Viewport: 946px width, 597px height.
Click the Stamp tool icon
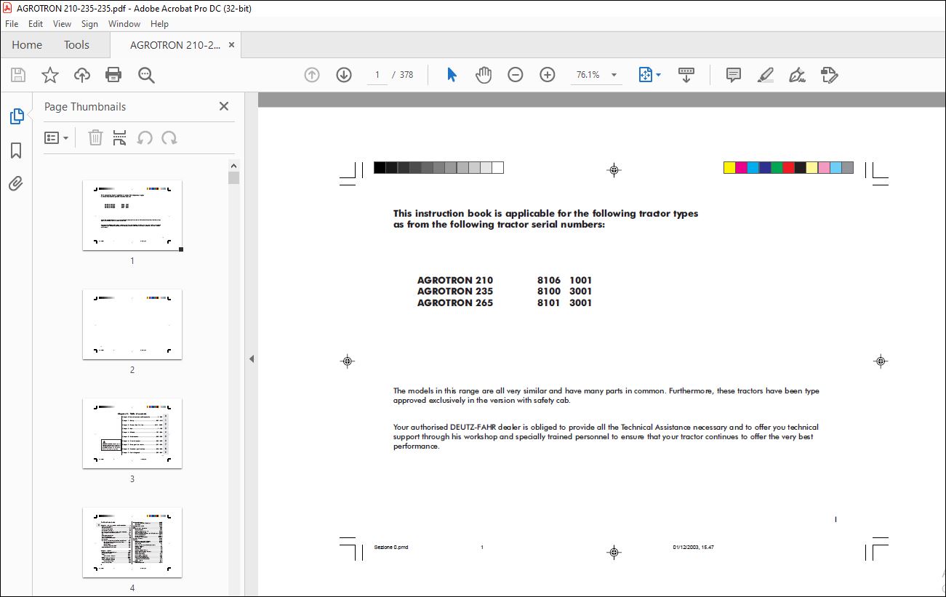(830, 75)
